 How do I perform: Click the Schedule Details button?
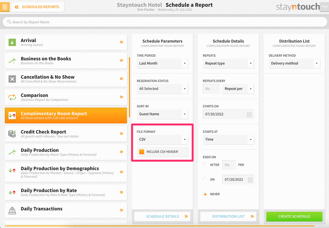(x=162, y=217)
